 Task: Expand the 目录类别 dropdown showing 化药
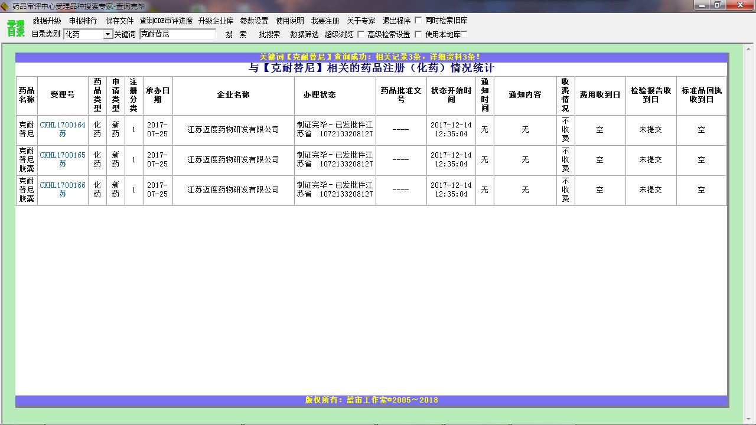pyautogui.click(x=108, y=34)
